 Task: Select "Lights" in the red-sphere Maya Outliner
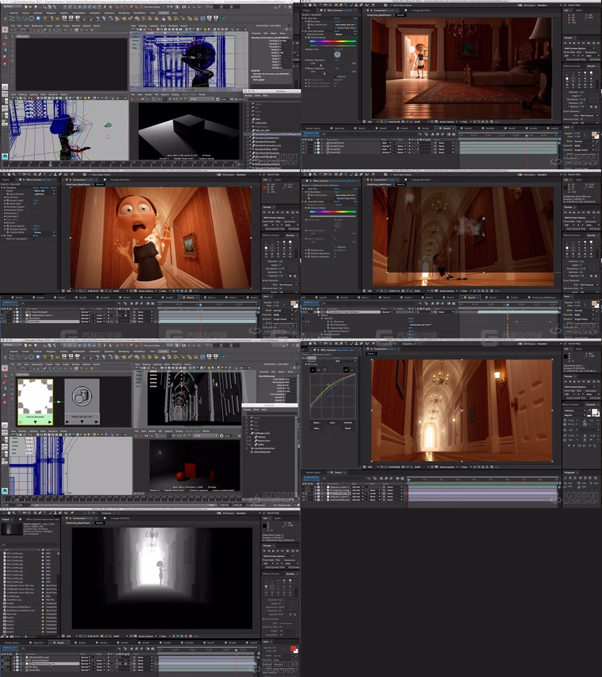261,445
